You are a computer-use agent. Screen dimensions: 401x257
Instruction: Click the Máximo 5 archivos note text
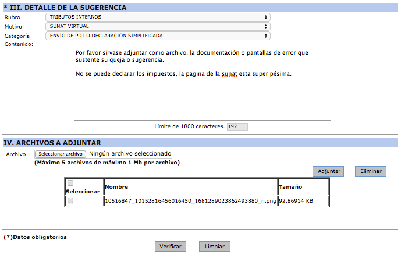tap(107, 163)
